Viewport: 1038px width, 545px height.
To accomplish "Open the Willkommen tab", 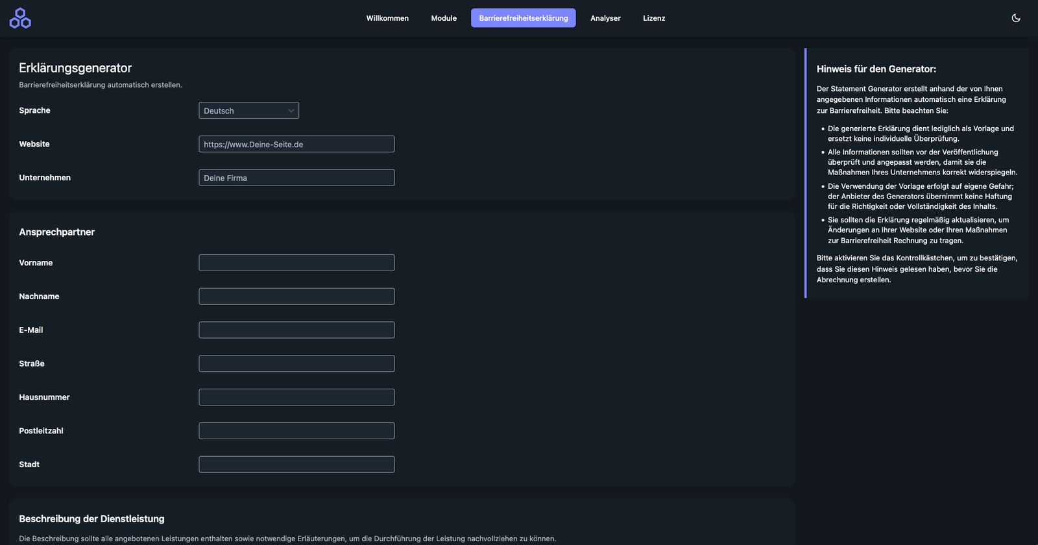I will [x=387, y=18].
